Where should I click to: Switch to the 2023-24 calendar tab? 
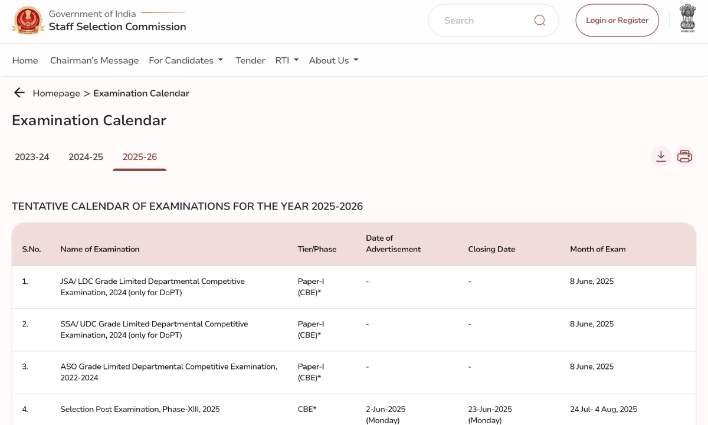32,156
